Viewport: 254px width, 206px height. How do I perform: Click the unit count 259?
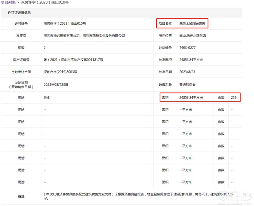click(233, 98)
